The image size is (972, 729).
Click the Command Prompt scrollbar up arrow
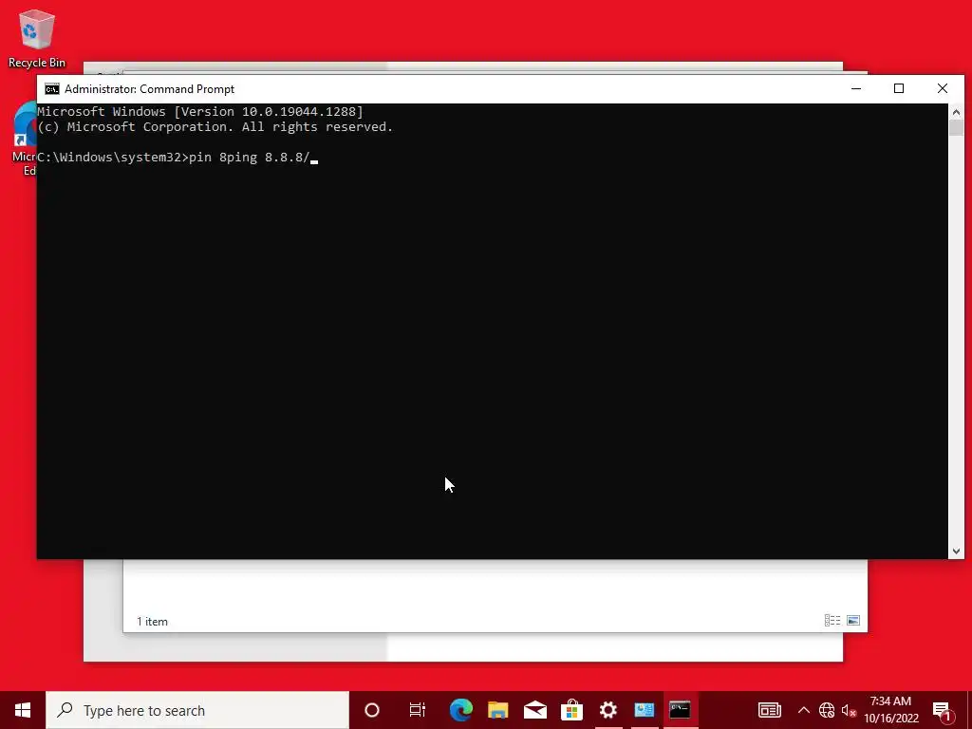(956, 112)
